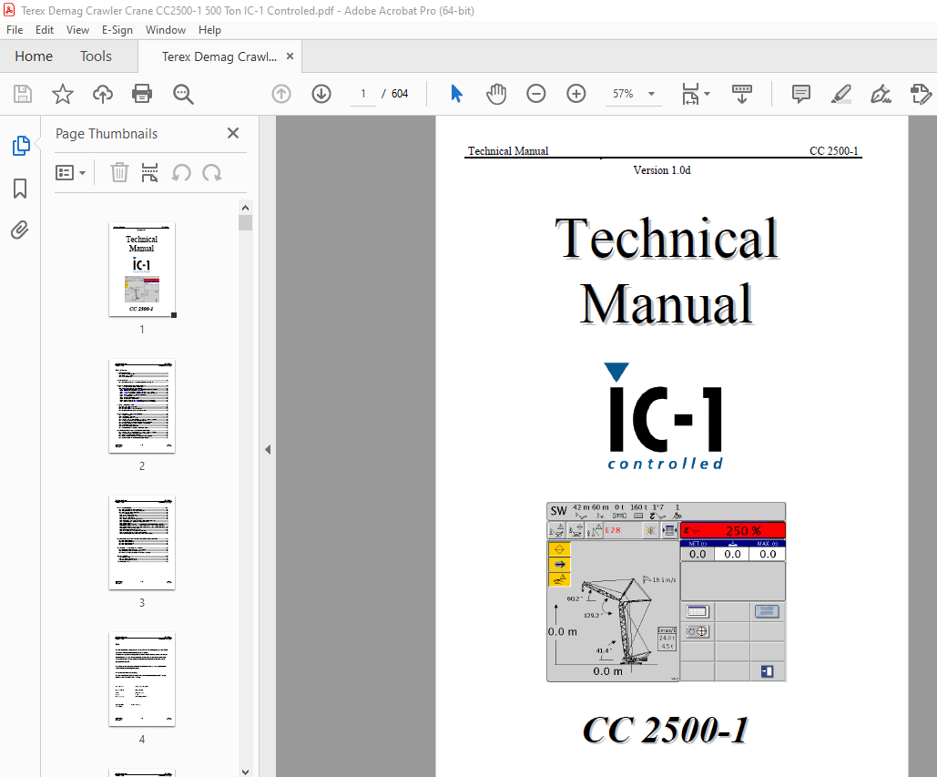
Task: Rotate page clockwise icon
Action: (212, 173)
